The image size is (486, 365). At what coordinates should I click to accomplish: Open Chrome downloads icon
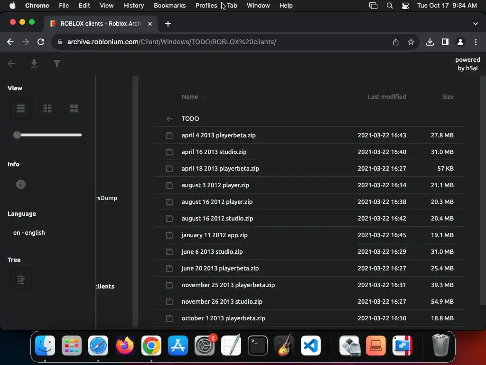coord(430,42)
